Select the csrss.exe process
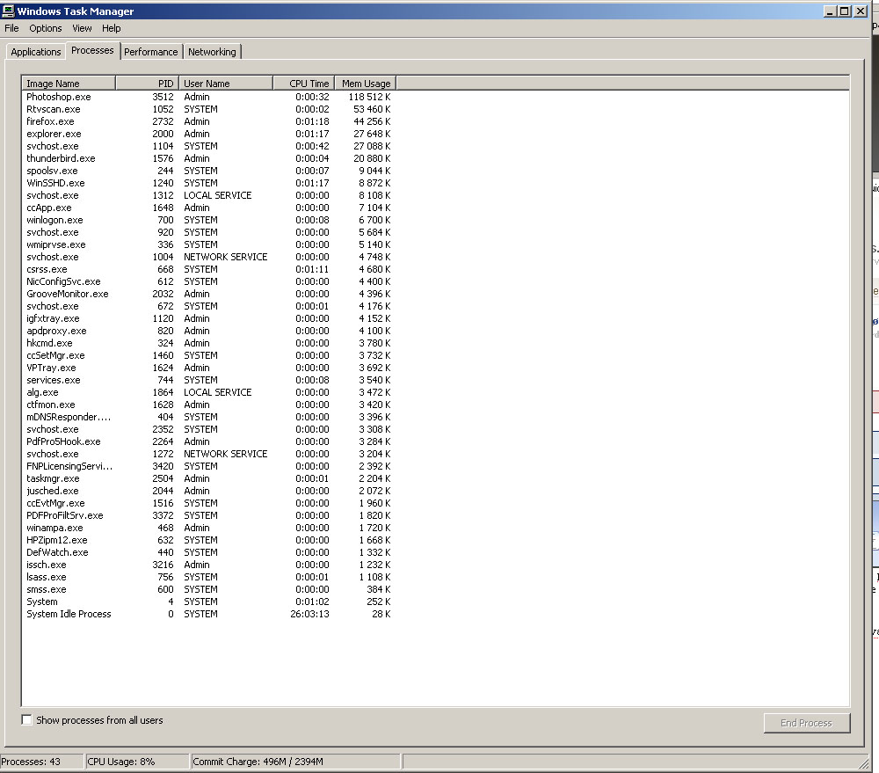879x773 pixels. pyautogui.click(x=208, y=269)
